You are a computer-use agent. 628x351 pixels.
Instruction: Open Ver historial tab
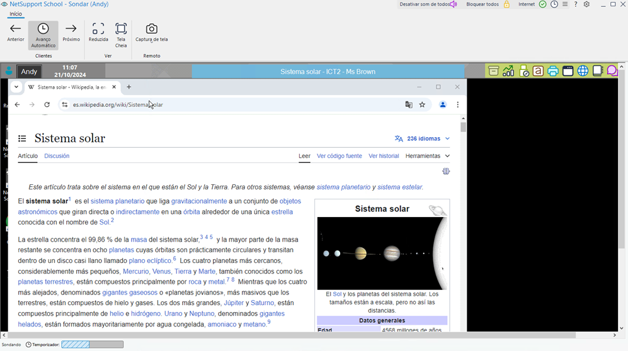click(x=384, y=156)
